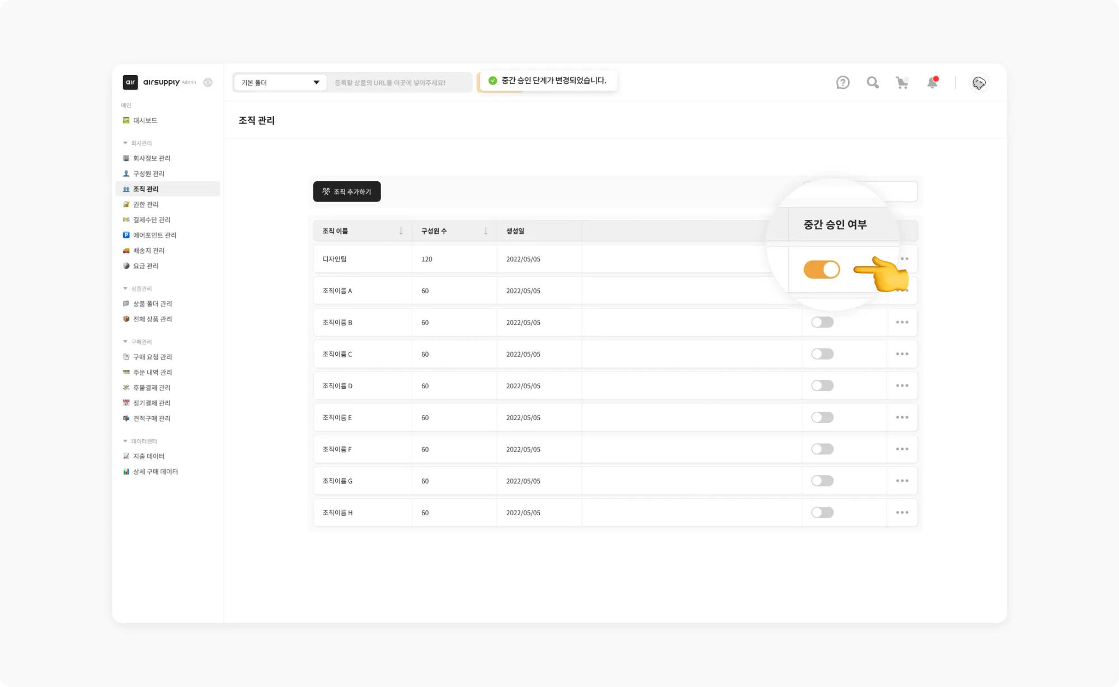Sort by 조직 이름 column arrow
This screenshot has width=1119, height=687.
tap(401, 231)
